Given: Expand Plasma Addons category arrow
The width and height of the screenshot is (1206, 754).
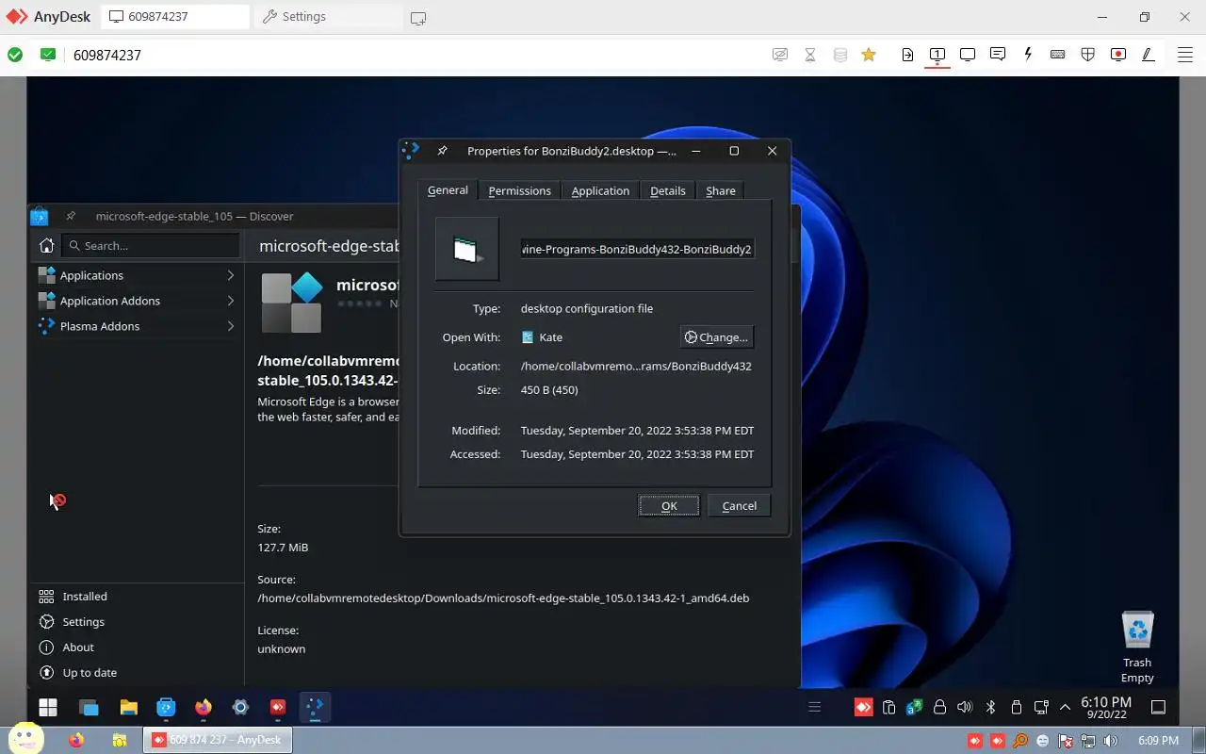Looking at the screenshot, I should tap(230, 326).
